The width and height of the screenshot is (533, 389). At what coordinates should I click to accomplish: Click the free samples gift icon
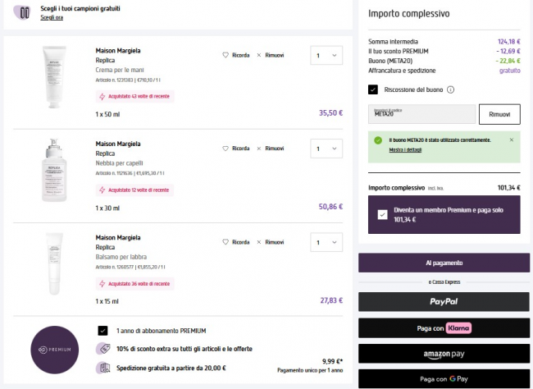(24, 12)
